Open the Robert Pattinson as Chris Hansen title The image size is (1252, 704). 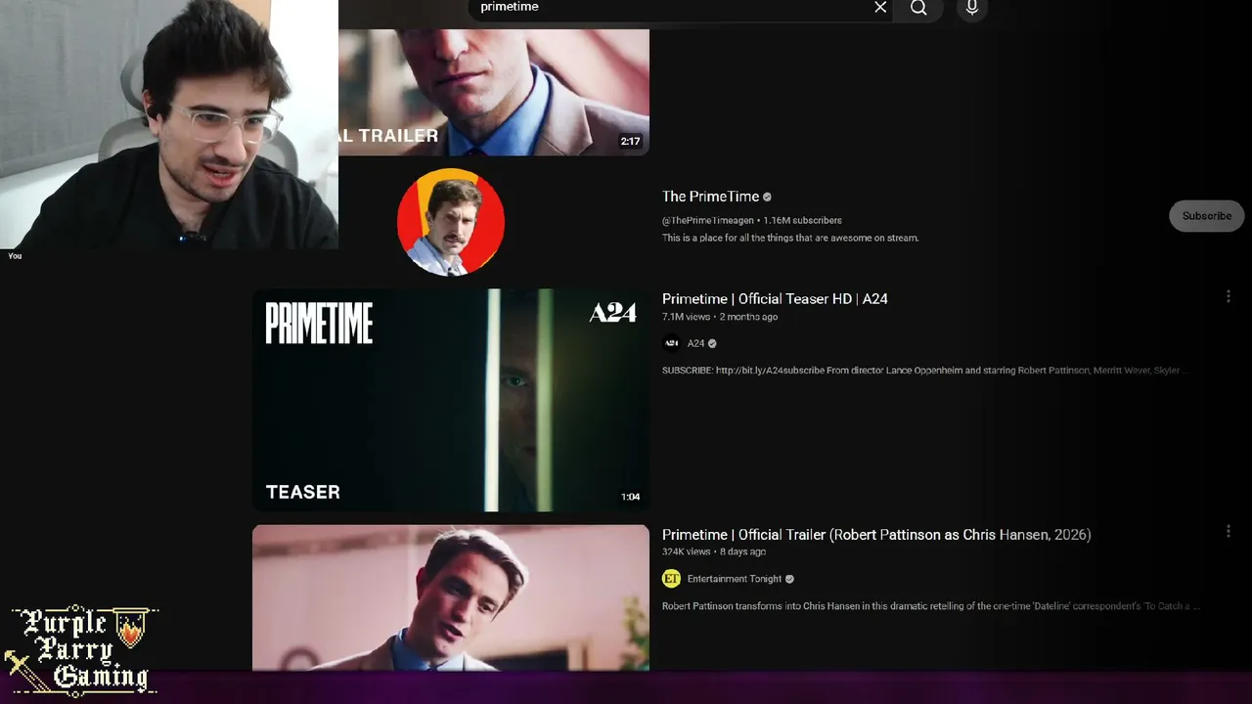(876, 535)
